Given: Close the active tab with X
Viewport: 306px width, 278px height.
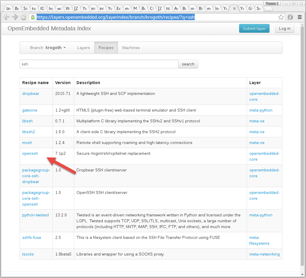Looking at the screenshot, I should pyautogui.click(x=234, y=9).
